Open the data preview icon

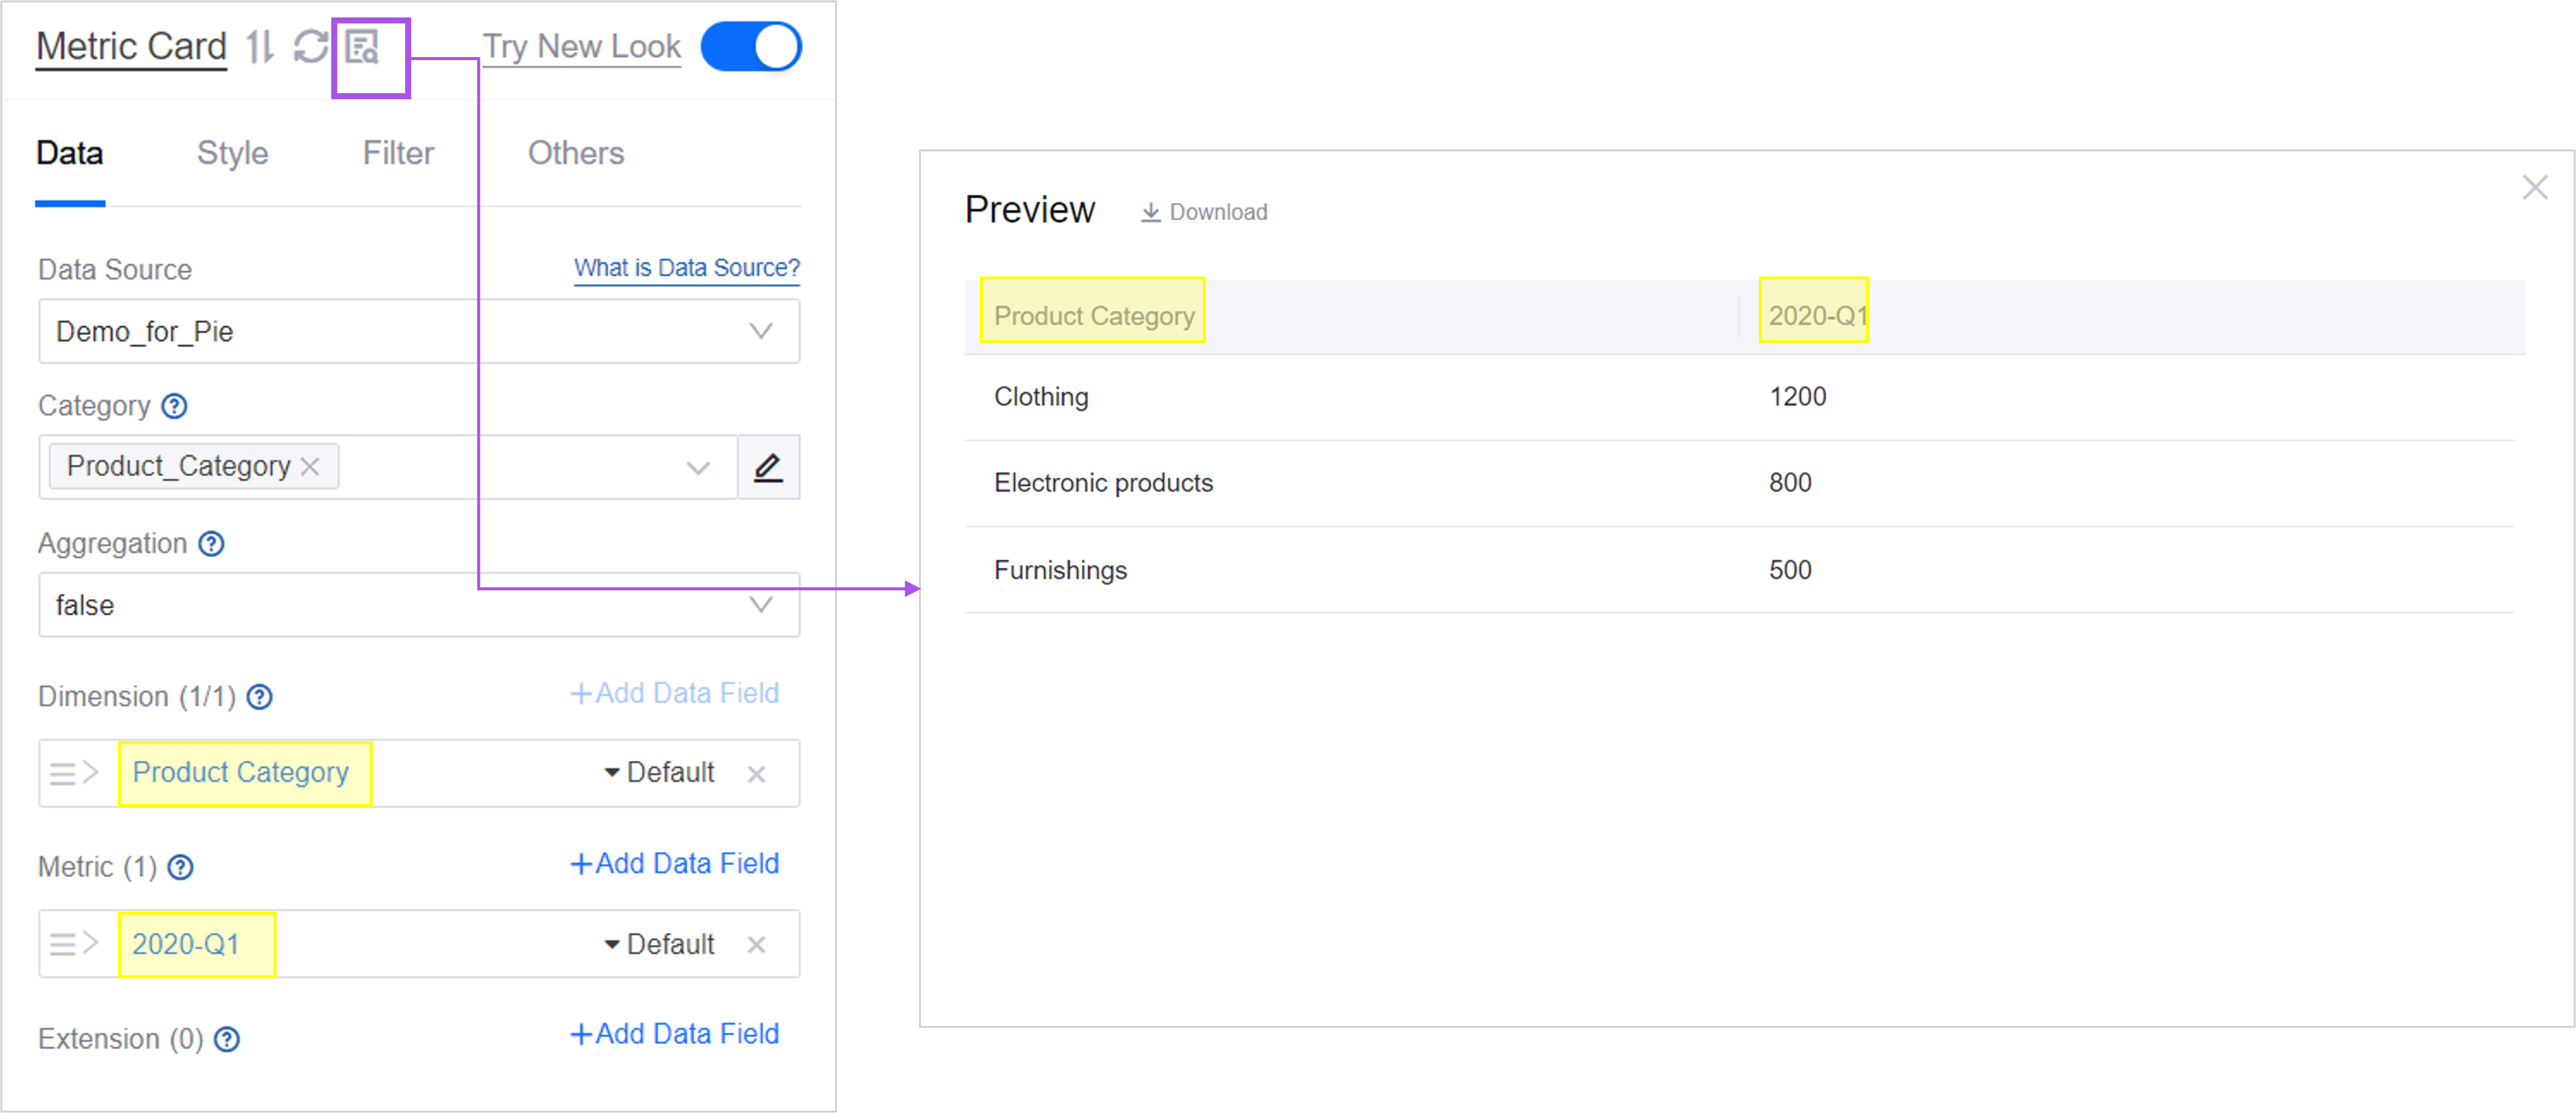point(362,47)
